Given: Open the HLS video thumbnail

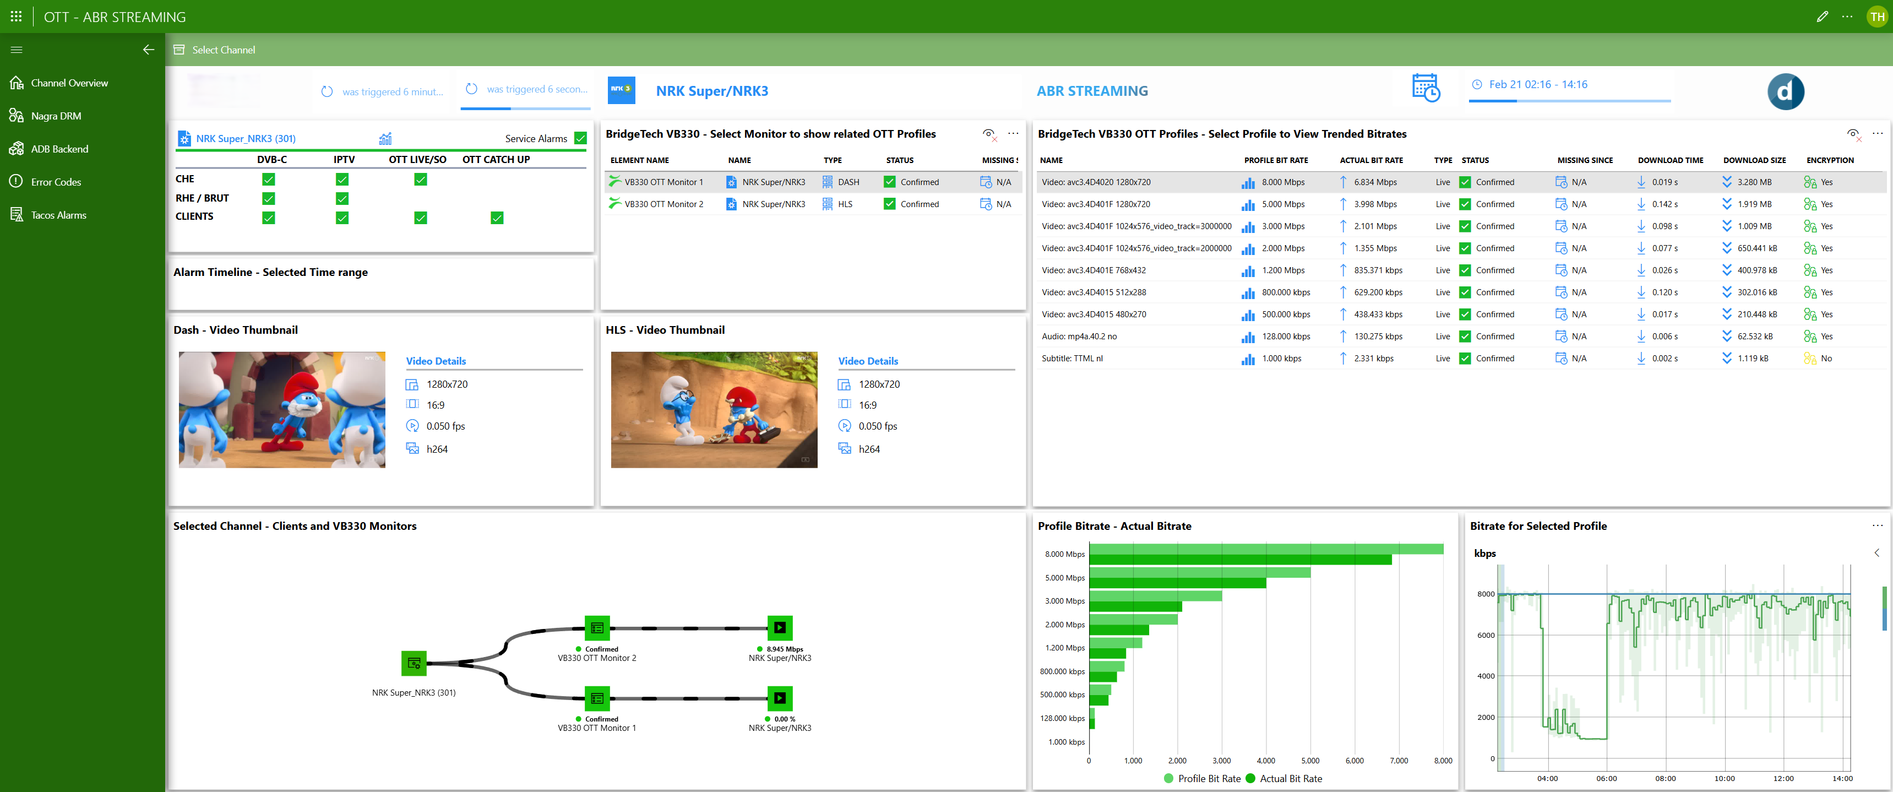Looking at the screenshot, I should coord(714,410).
